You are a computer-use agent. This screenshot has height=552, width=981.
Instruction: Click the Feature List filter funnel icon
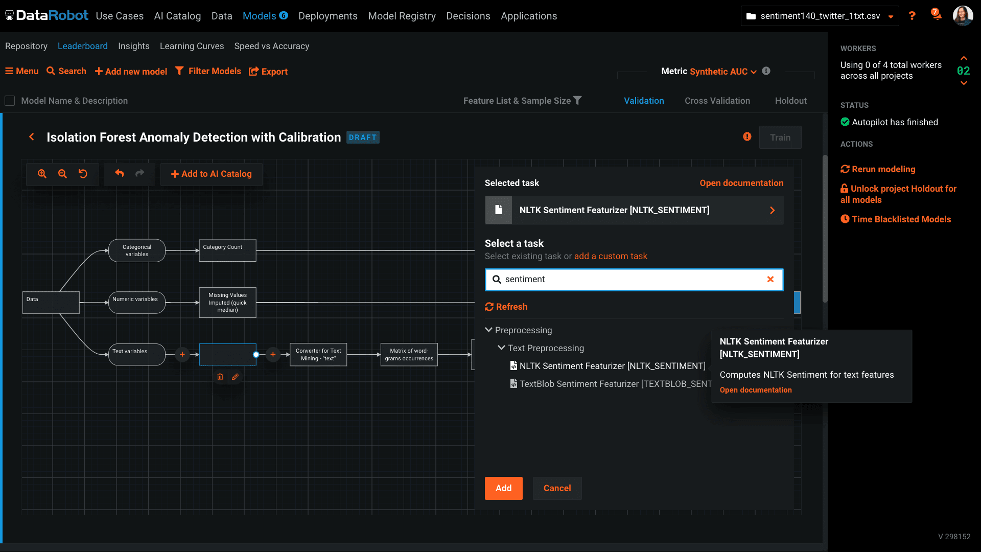[577, 101]
